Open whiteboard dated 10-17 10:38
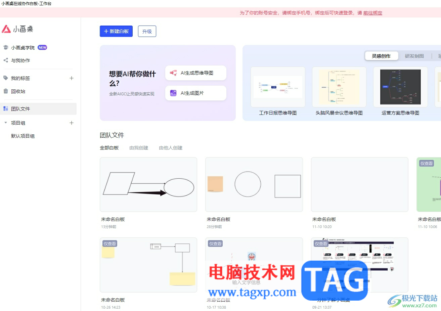 254,265
